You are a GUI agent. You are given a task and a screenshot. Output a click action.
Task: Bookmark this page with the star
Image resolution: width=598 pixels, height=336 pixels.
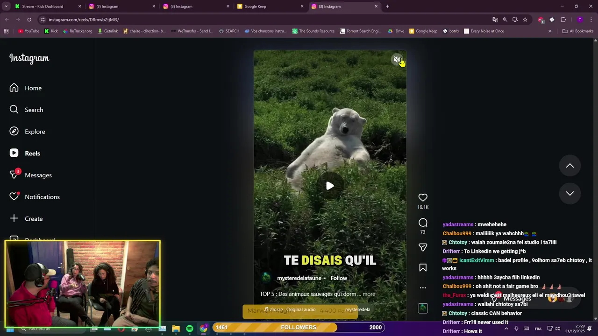pyautogui.click(x=525, y=20)
